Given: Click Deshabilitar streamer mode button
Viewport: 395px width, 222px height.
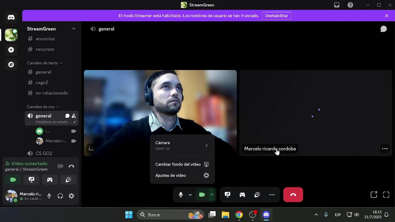Looking at the screenshot, I should (276, 15).
